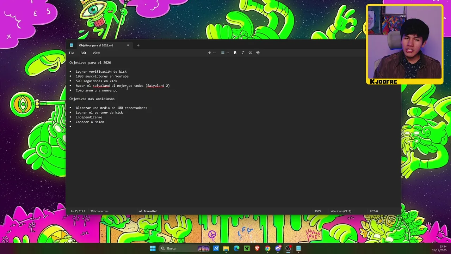Screen dimensions: 451x254
Task: Click Windows (CRLF) line ending indicator
Action: click(341, 211)
